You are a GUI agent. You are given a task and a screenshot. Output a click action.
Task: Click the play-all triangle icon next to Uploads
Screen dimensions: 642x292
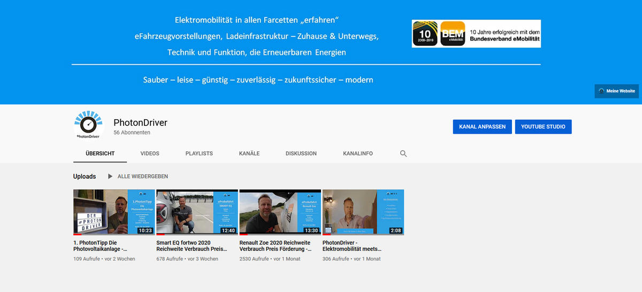(x=110, y=176)
